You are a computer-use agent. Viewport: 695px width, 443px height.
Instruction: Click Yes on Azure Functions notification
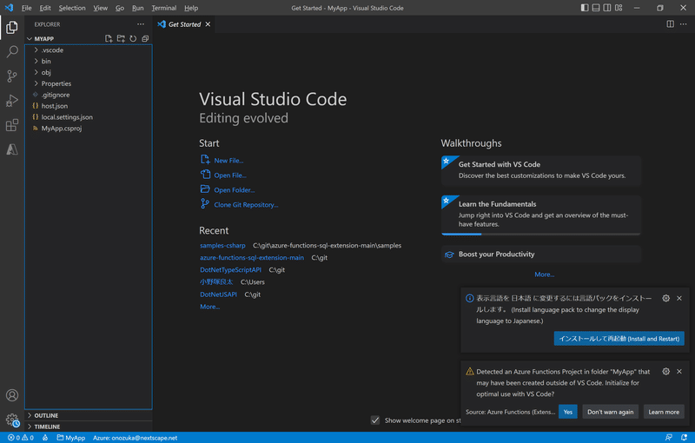click(568, 412)
